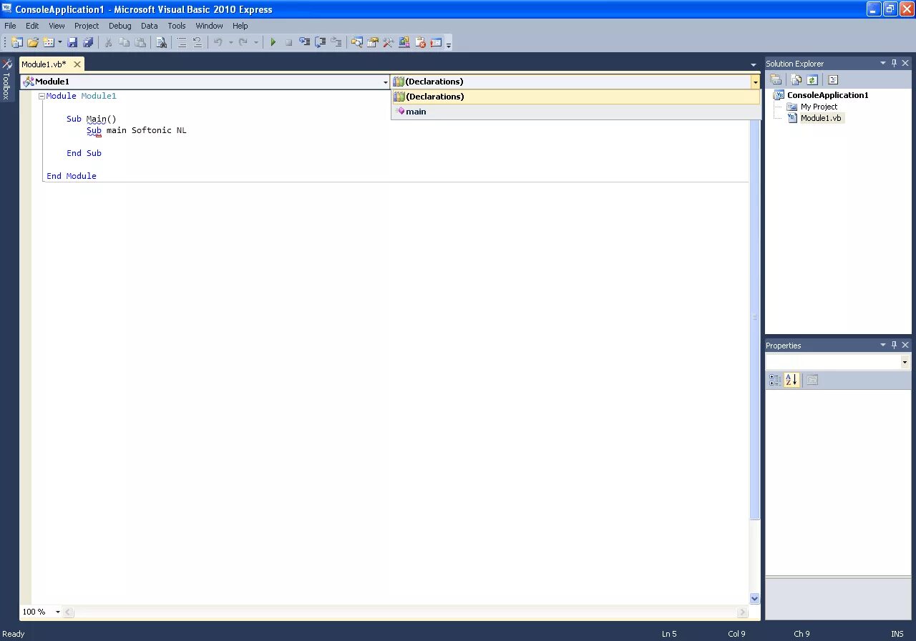Open the Help menu
This screenshot has height=641, width=916.
coord(240,26)
